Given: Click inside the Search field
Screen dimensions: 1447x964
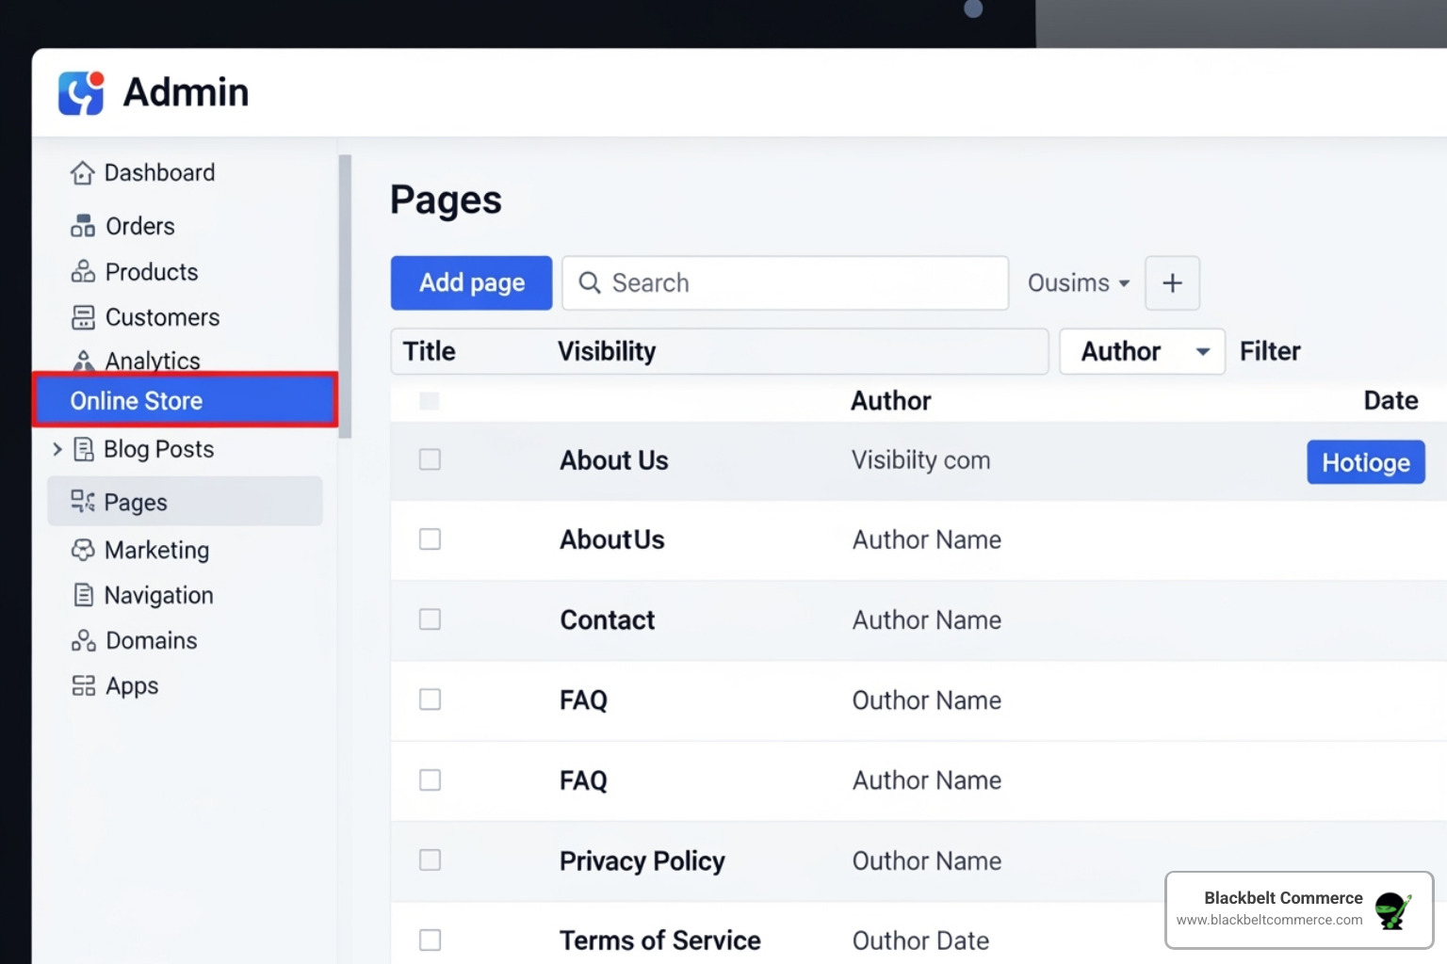Looking at the screenshot, I should pos(785,282).
